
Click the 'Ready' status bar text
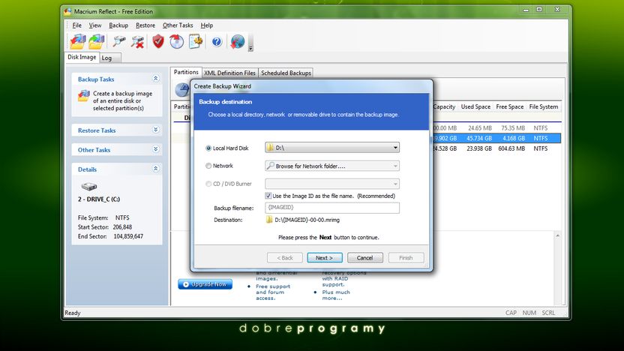pos(73,313)
